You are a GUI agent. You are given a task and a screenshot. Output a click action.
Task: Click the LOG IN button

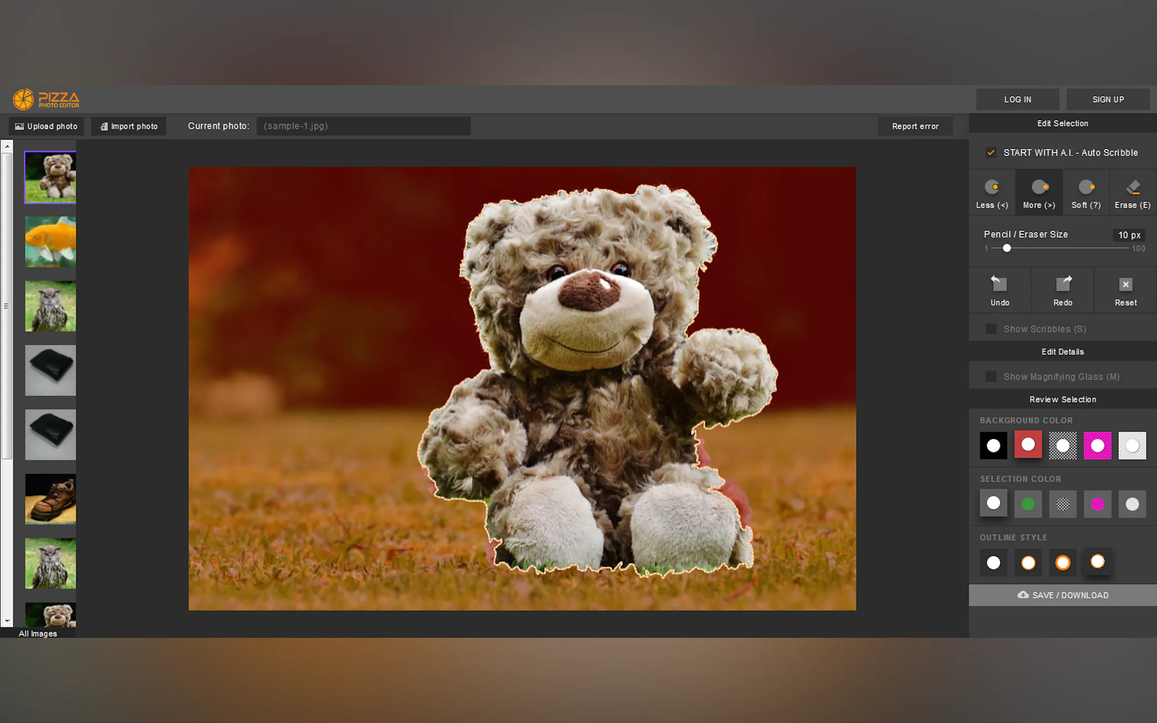click(1017, 99)
